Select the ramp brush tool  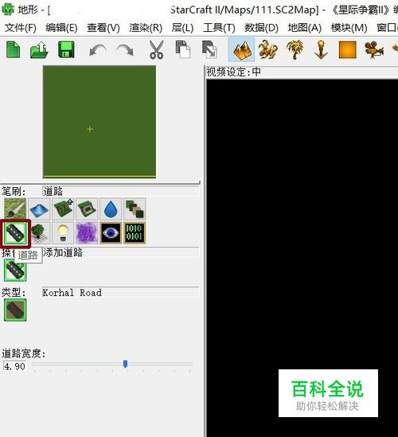click(x=87, y=209)
